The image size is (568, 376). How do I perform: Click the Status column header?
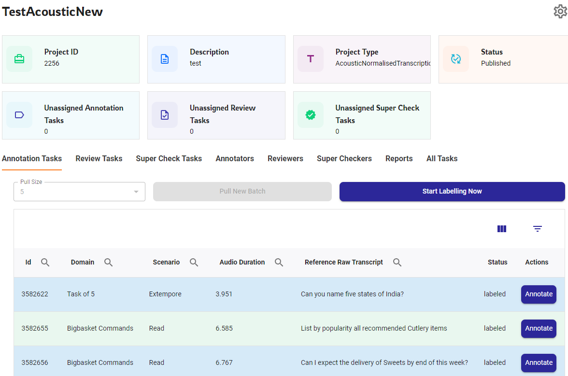[497, 263]
